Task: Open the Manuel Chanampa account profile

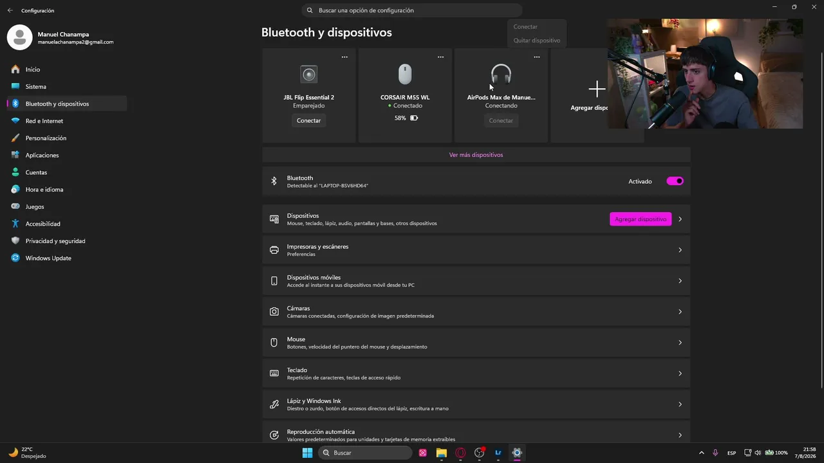Action: pyautogui.click(x=62, y=37)
